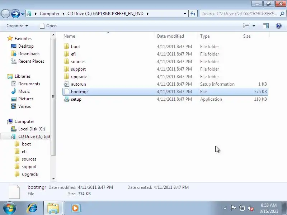
Task: Click the Setup Information type cell
Action: tap(217, 84)
